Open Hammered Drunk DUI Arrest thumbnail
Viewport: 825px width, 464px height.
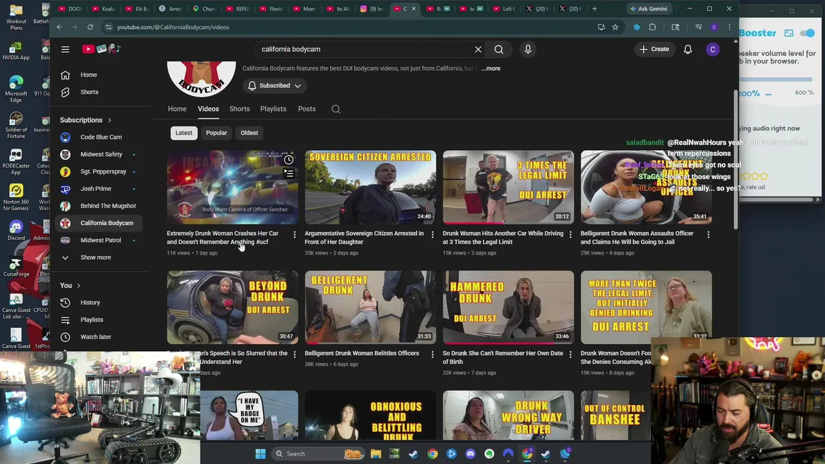pos(509,307)
